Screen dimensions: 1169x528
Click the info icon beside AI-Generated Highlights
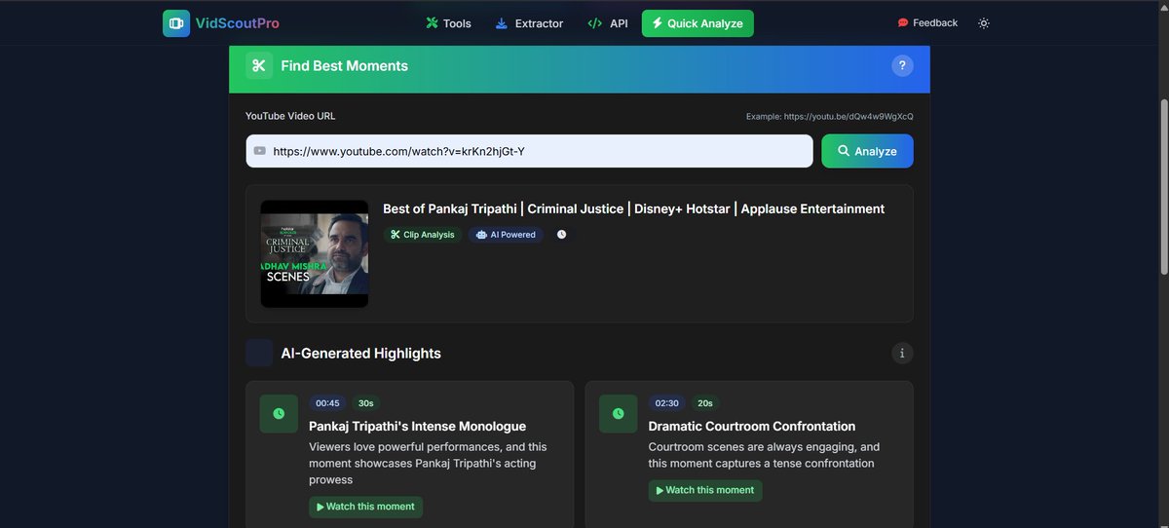point(902,354)
